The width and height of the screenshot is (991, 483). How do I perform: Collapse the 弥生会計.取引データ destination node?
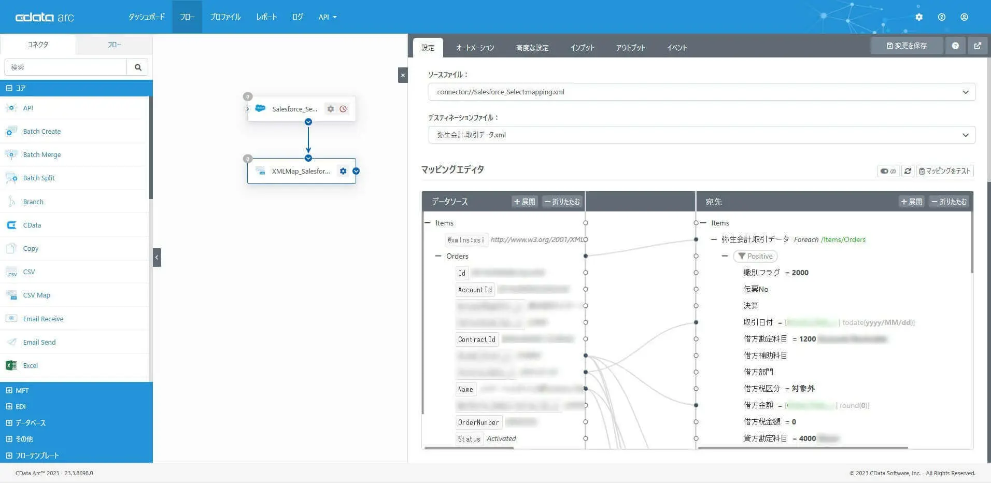714,239
